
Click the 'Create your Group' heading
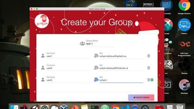pos(97,22)
